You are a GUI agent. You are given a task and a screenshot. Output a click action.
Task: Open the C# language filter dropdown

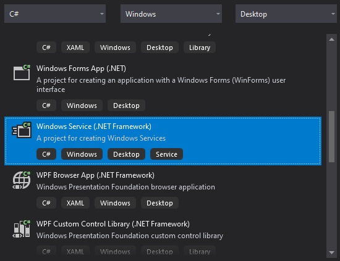coord(55,14)
